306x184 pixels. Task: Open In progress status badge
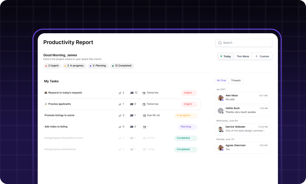point(184,116)
